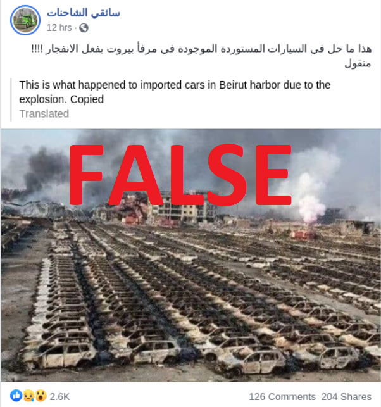Click the blue thumbs-up Like reaction icon
Screen dimensions: 381x407
click(16, 396)
